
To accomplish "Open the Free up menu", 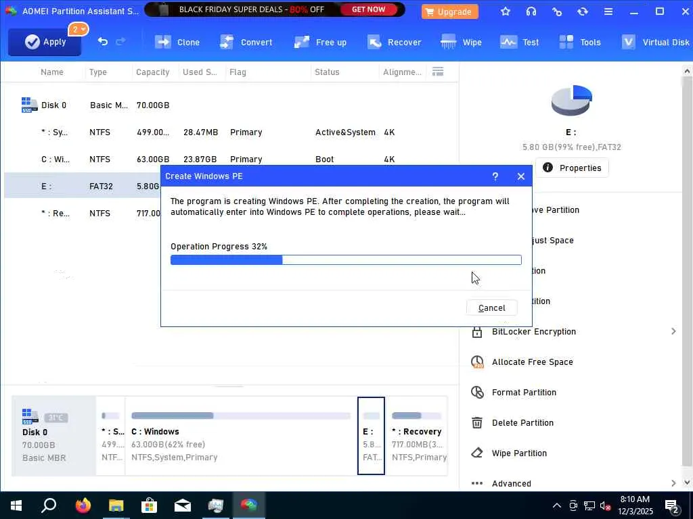I will (320, 43).
